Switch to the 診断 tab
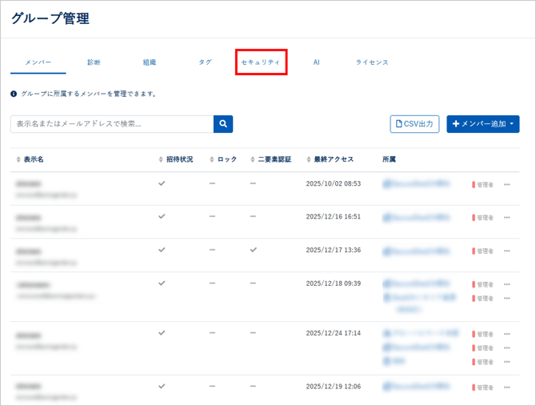Viewport: 536px width, 406px height. [x=94, y=62]
